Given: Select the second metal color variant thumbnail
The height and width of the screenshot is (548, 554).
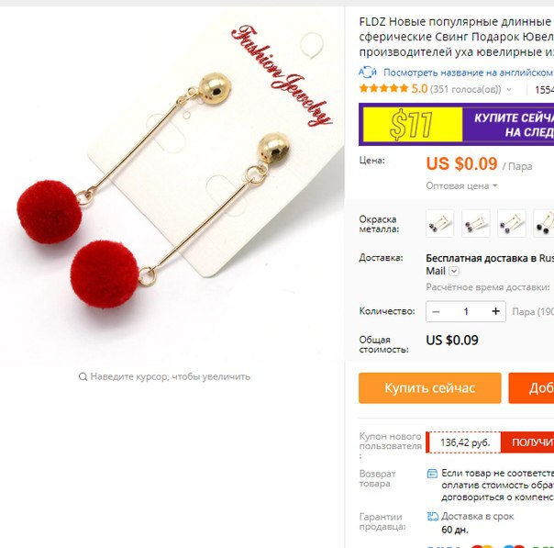Looking at the screenshot, I should pos(475,223).
